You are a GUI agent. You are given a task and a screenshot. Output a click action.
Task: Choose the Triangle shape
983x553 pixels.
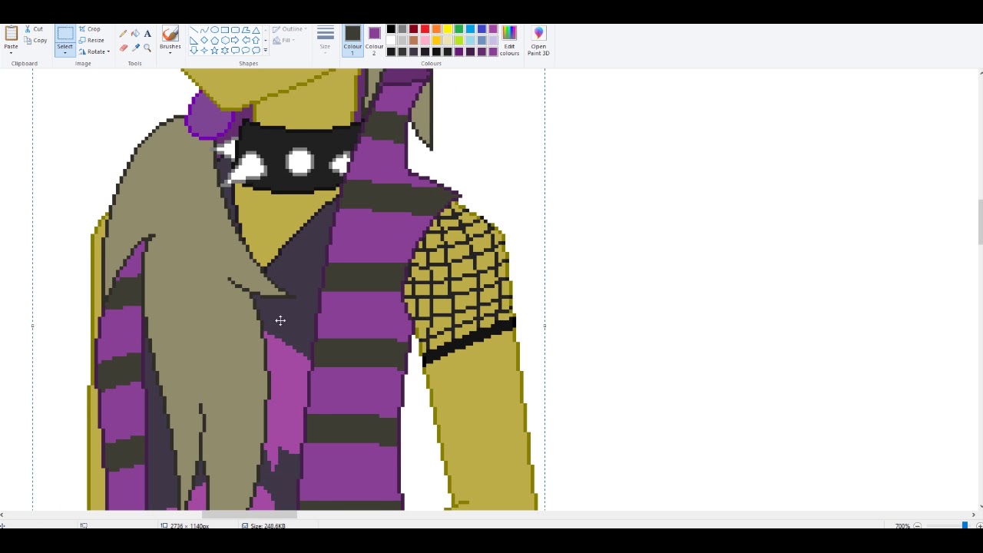tap(256, 29)
